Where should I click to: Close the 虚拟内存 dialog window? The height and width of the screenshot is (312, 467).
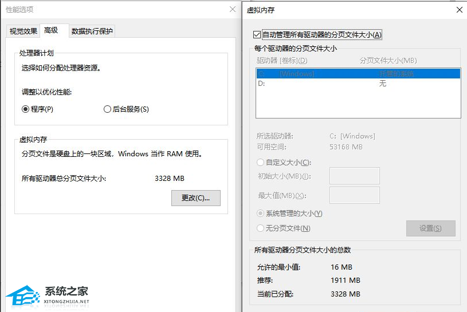pos(458,10)
